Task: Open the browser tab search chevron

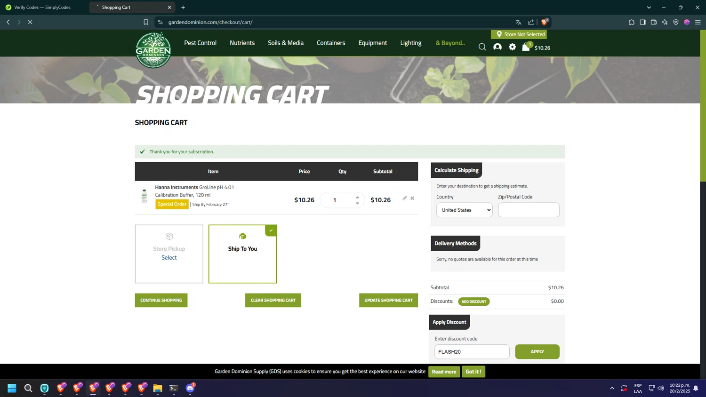Action: point(649,8)
